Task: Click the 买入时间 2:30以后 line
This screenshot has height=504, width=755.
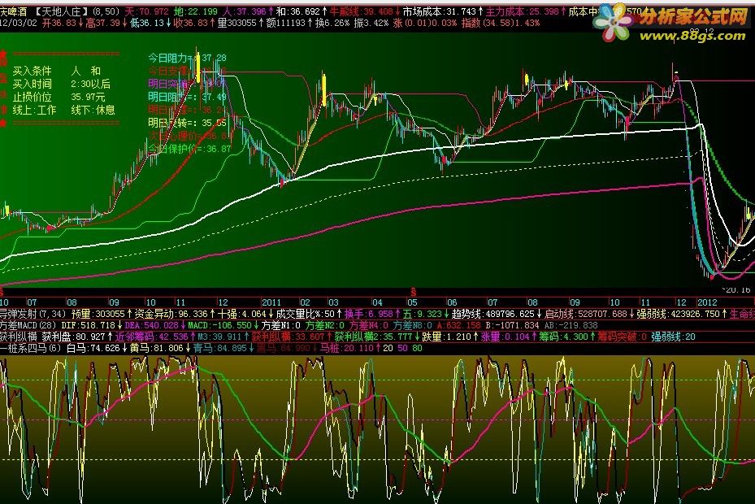Action: tap(61, 85)
